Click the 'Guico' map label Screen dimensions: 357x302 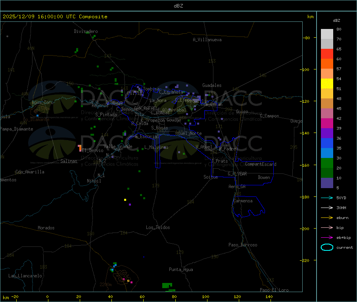[242, 112]
